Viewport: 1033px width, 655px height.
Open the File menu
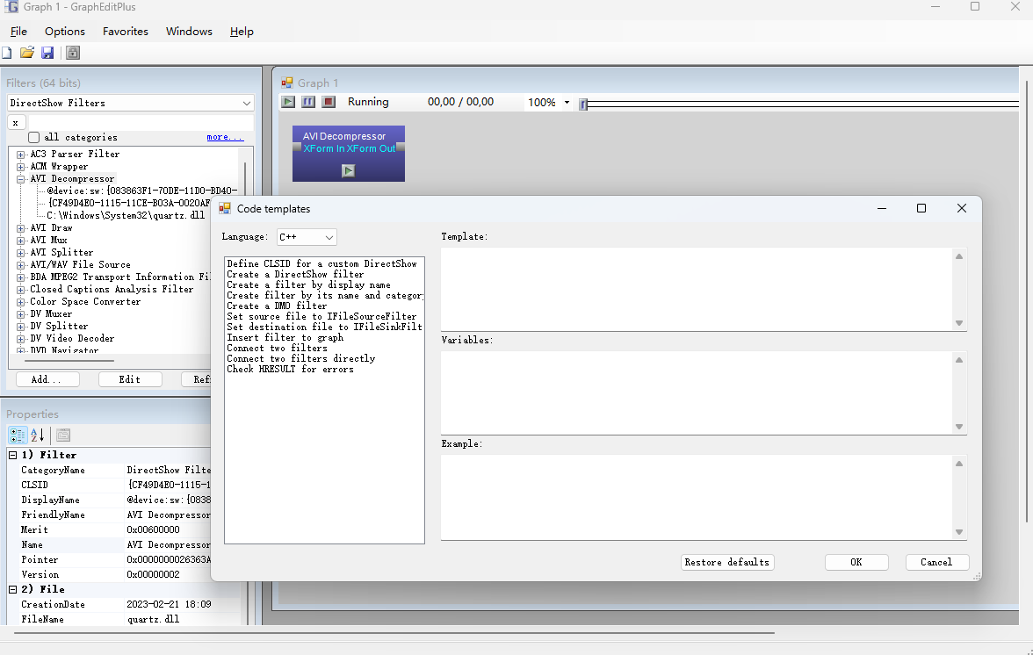click(x=18, y=31)
